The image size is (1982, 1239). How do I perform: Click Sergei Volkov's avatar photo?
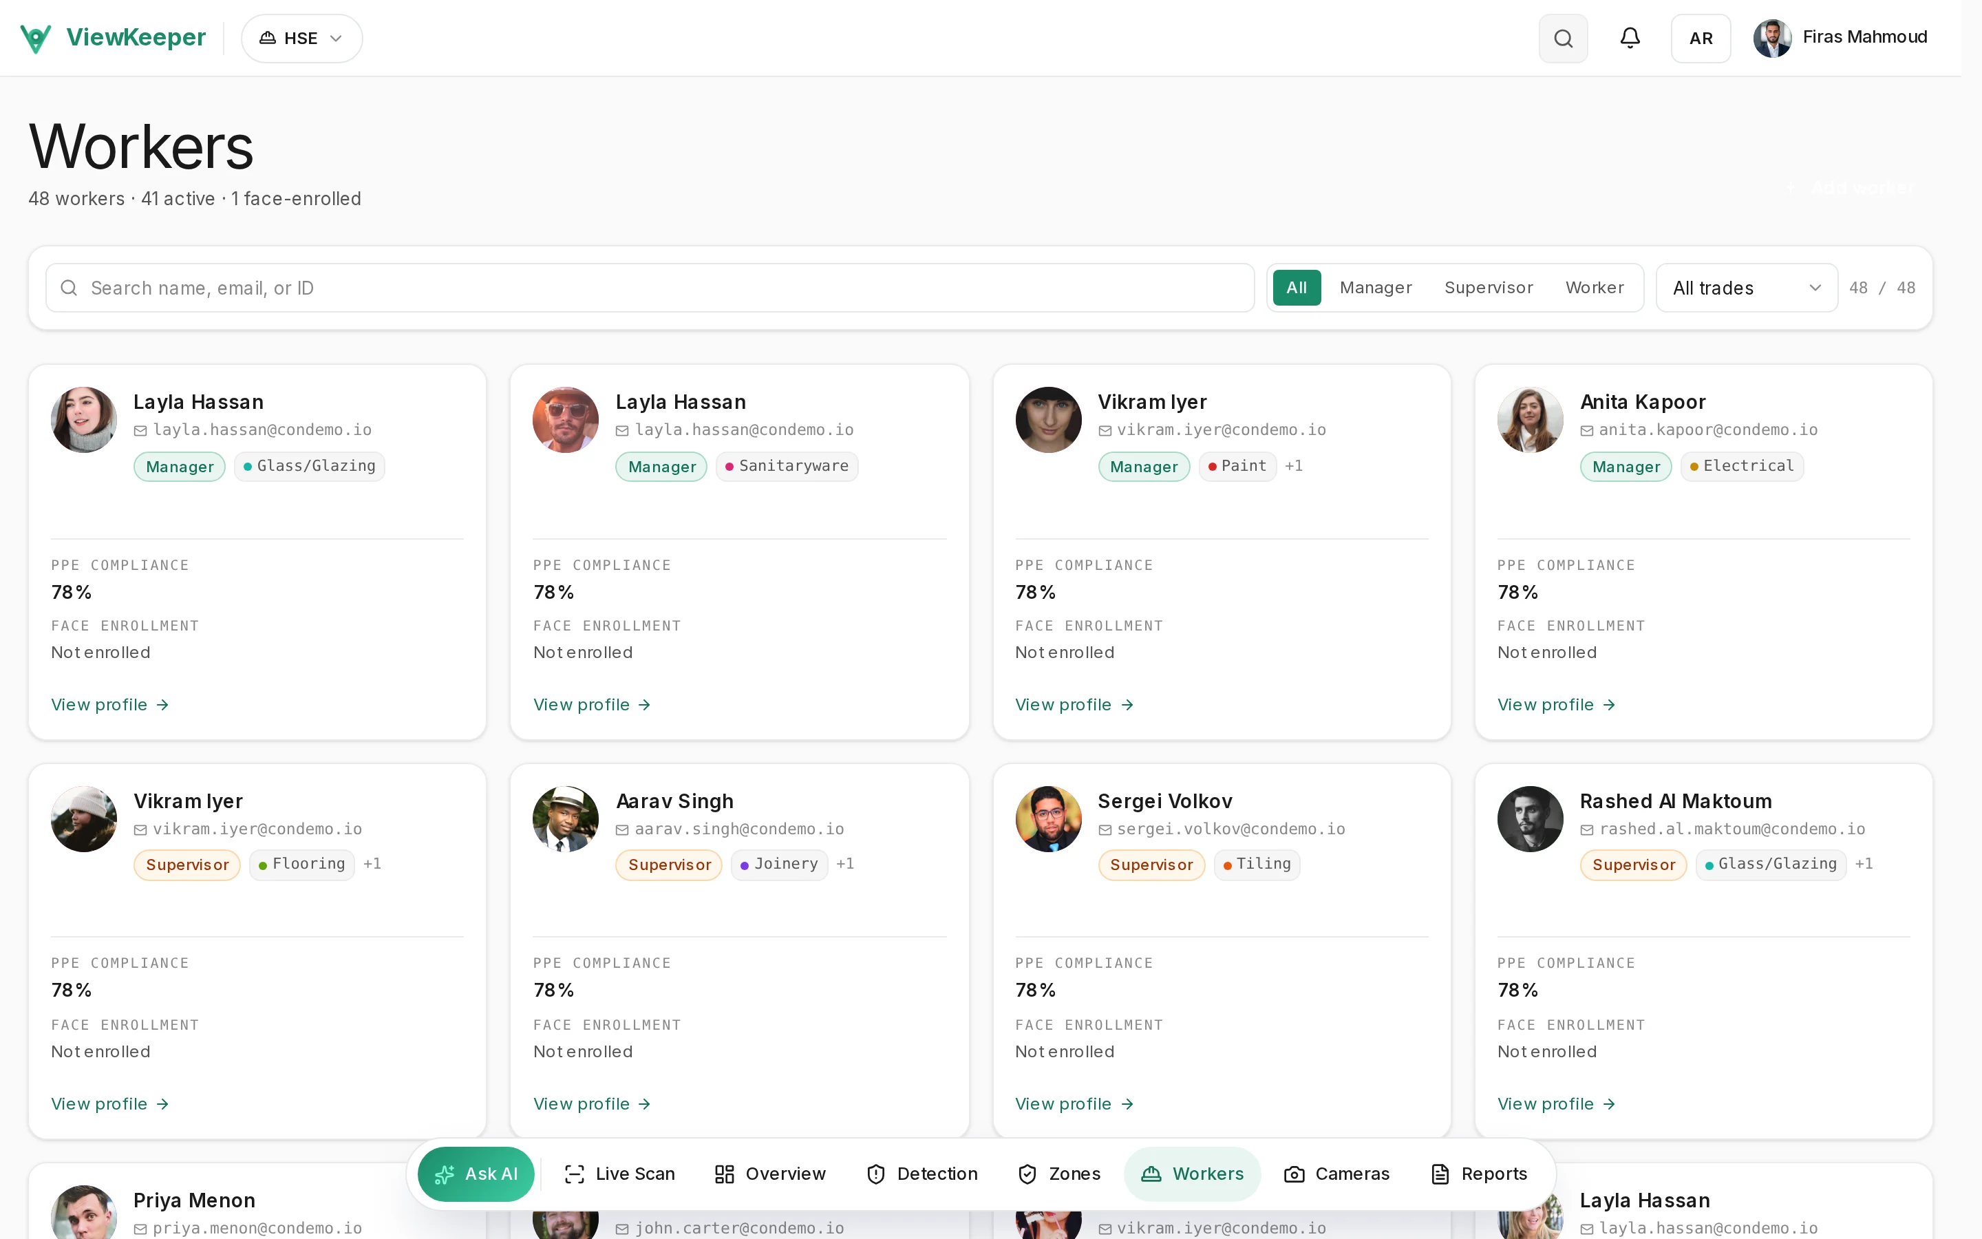[x=1047, y=818]
